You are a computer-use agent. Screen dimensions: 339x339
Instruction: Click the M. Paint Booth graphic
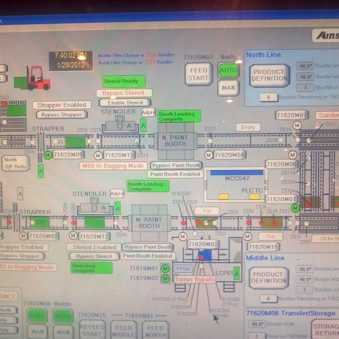point(149,222)
